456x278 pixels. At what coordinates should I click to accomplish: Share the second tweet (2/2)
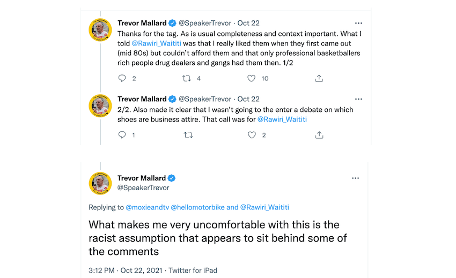point(319,135)
